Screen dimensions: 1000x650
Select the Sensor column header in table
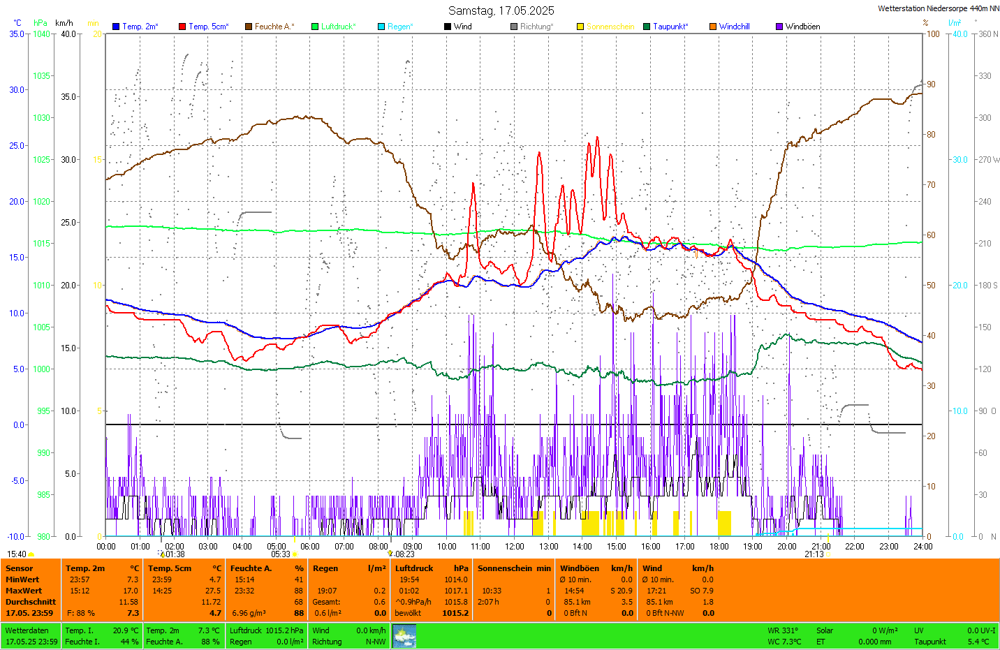click(20, 568)
